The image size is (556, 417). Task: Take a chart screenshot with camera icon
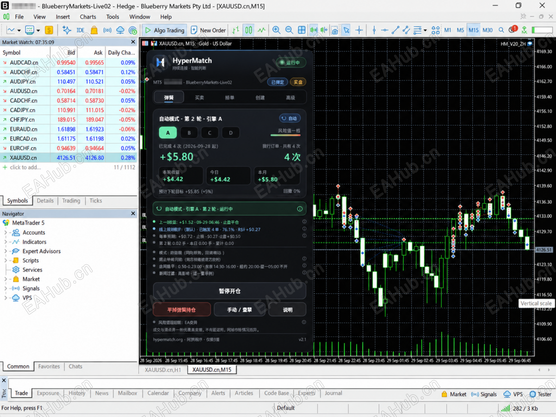click(x=335, y=30)
